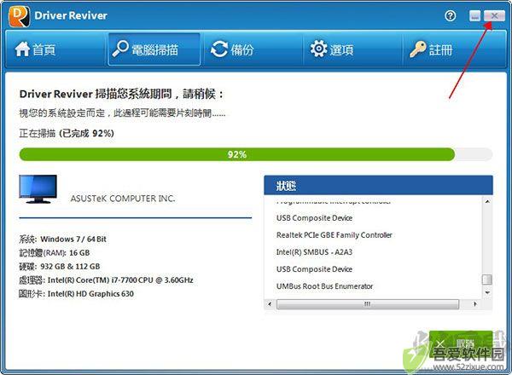Click the horizontal scrollbar thumb in status list
The image size is (512, 375).
click(368, 304)
